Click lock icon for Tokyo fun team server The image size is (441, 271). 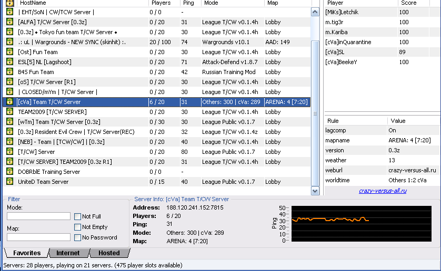click(x=10, y=32)
